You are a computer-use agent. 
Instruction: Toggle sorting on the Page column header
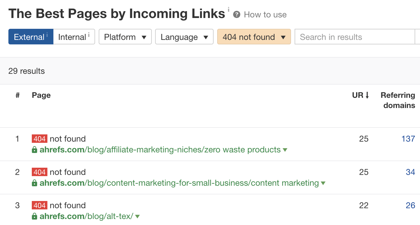[x=41, y=95]
